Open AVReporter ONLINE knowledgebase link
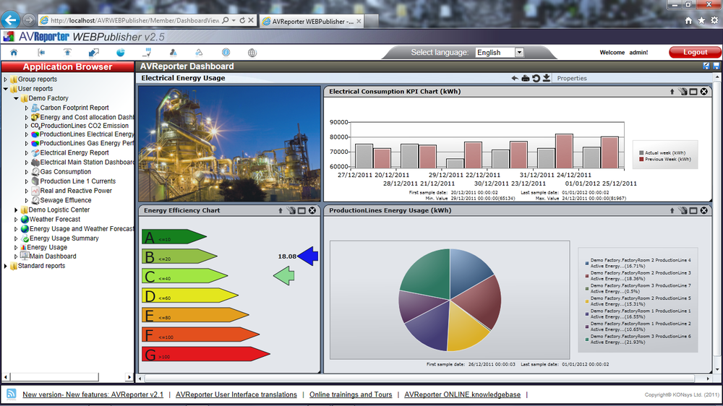The width and height of the screenshot is (723, 406). [x=462, y=394]
